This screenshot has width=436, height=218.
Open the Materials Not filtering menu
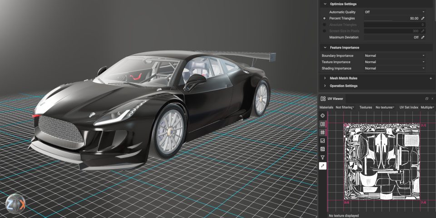click(x=345, y=107)
